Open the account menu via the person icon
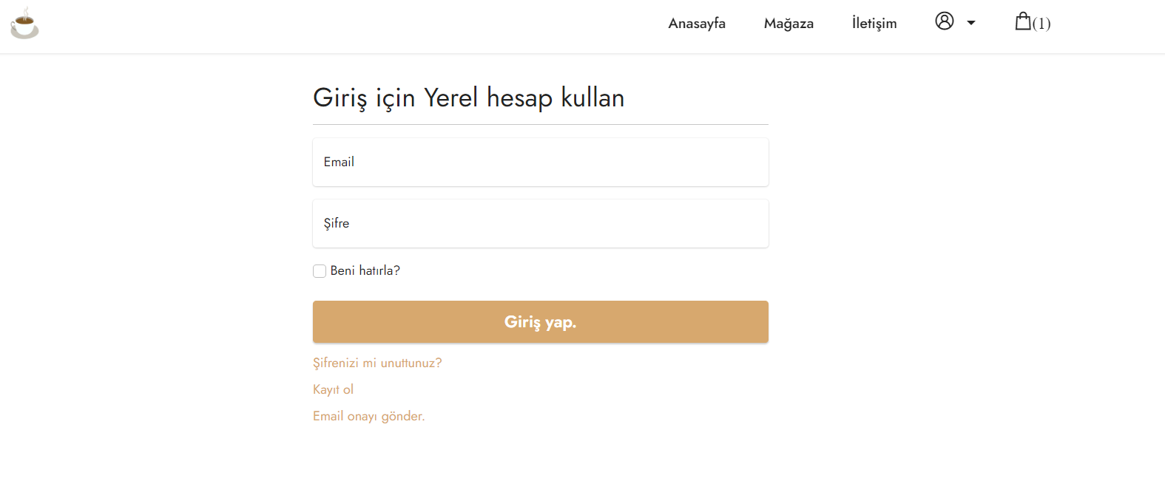1165x478 pixels. click(944, 21)
